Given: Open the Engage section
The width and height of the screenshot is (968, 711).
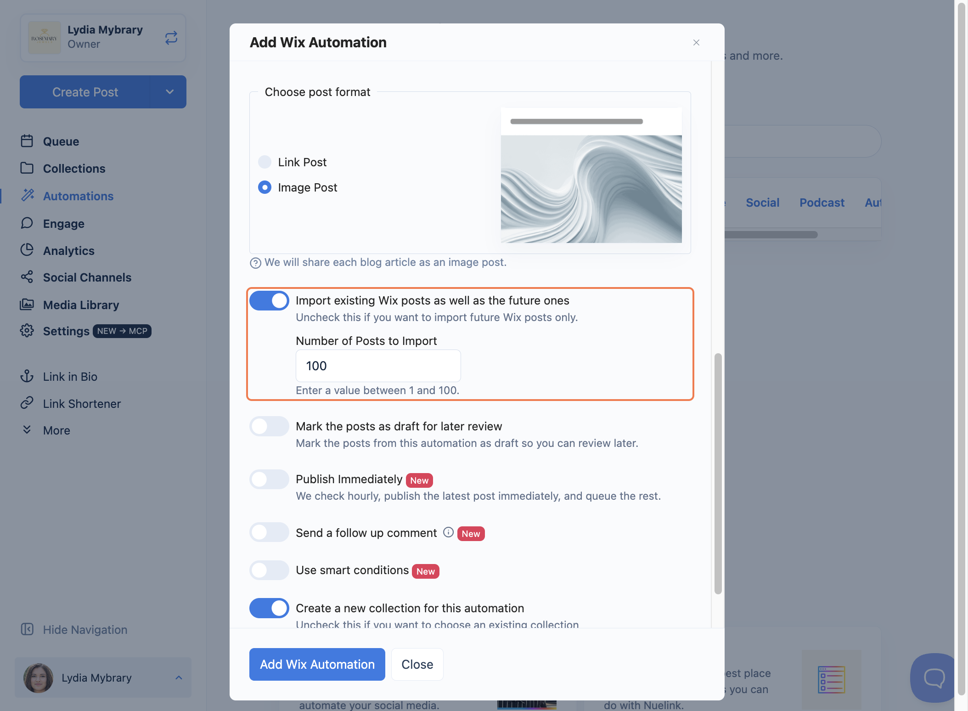Looking at the screenshot, I should (64, 223).
